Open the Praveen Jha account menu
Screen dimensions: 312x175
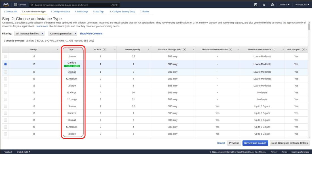(x=302, y=5)
